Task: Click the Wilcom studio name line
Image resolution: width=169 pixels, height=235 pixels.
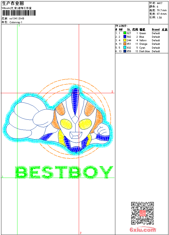Action: (17, 8)
